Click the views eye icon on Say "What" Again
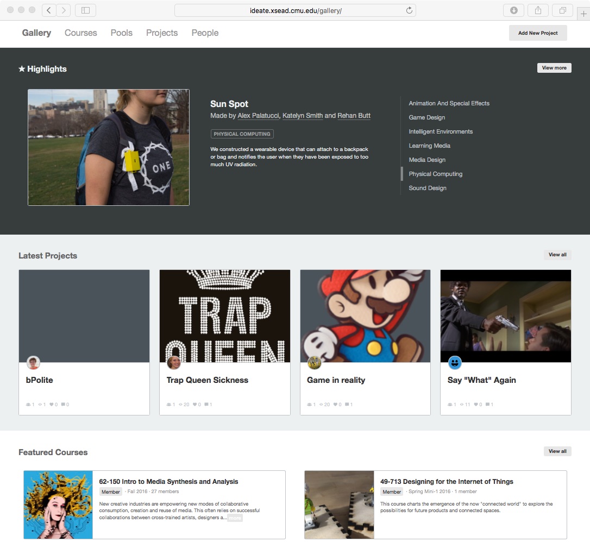Image resolution: width=590 pixels, height=542 pixels. tap(462, 405)
